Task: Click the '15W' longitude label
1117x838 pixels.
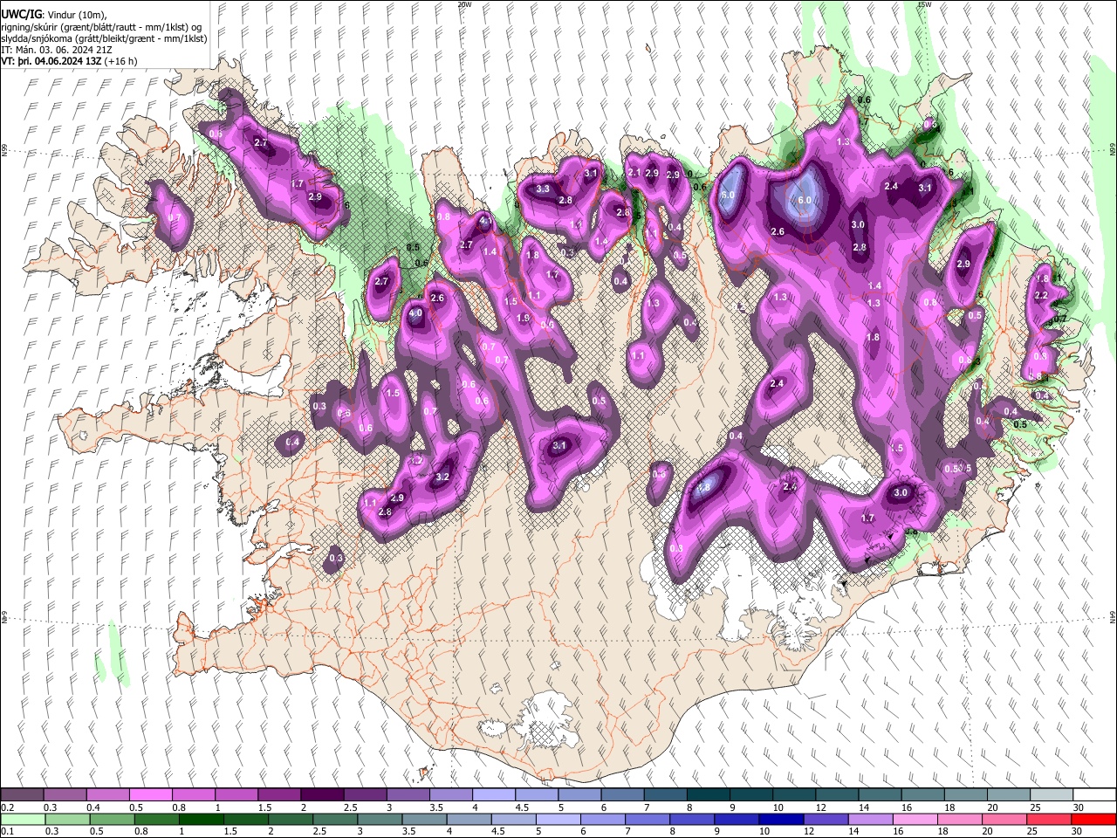Action: click(x=924, y=4)
